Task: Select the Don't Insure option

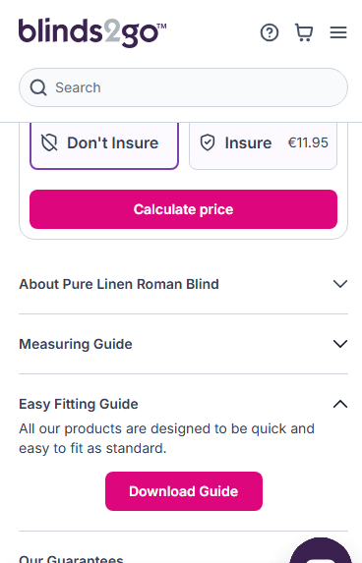Action: pos(104,145)
